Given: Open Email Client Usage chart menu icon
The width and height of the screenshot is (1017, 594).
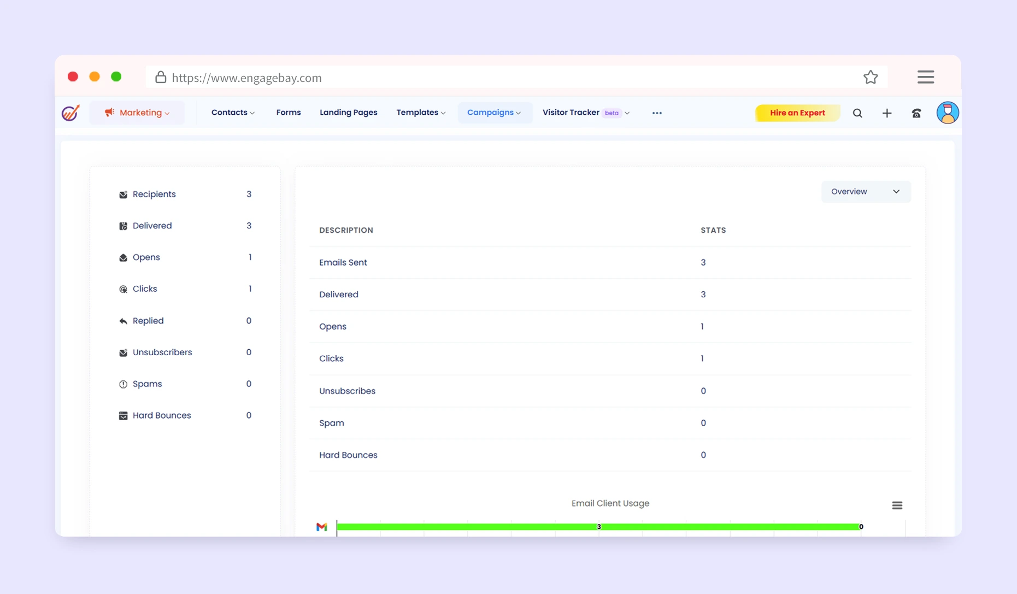Looking at the screenshot, I should (x=897, y=505).
